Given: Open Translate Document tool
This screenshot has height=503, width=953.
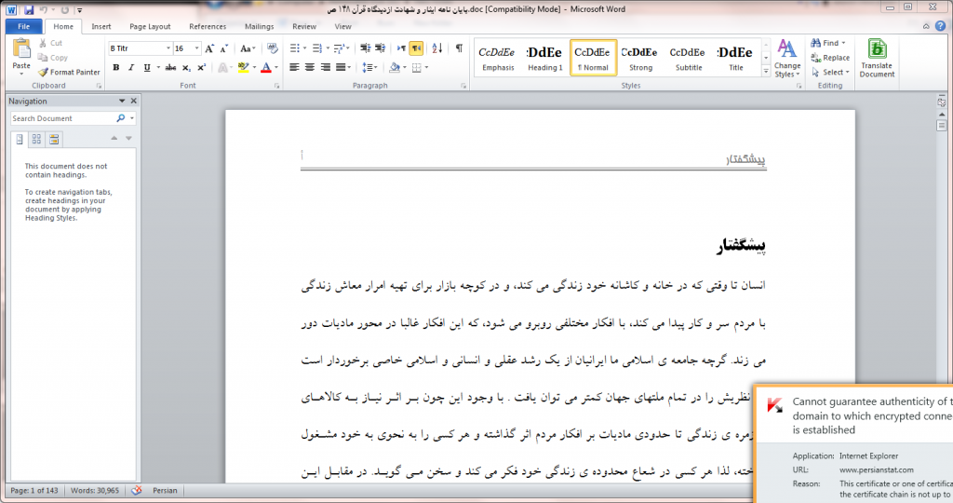Looking at the screenshot, I should pos(877,58).
